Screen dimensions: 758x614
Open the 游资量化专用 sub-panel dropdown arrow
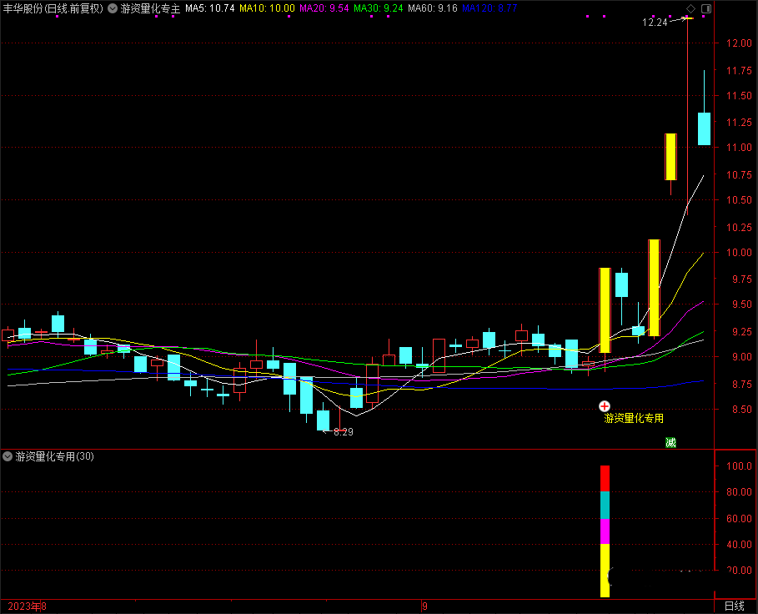pos(8,456)
